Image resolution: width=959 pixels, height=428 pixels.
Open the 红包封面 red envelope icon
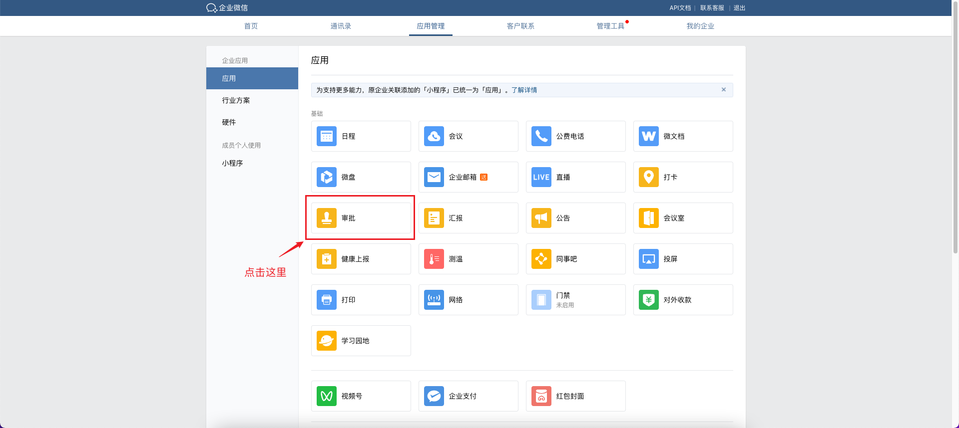pos(541,396)
